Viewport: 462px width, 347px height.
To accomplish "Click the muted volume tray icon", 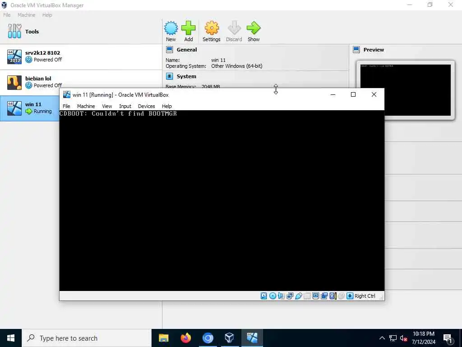I will pyautogui.click(x=404, y=338).
